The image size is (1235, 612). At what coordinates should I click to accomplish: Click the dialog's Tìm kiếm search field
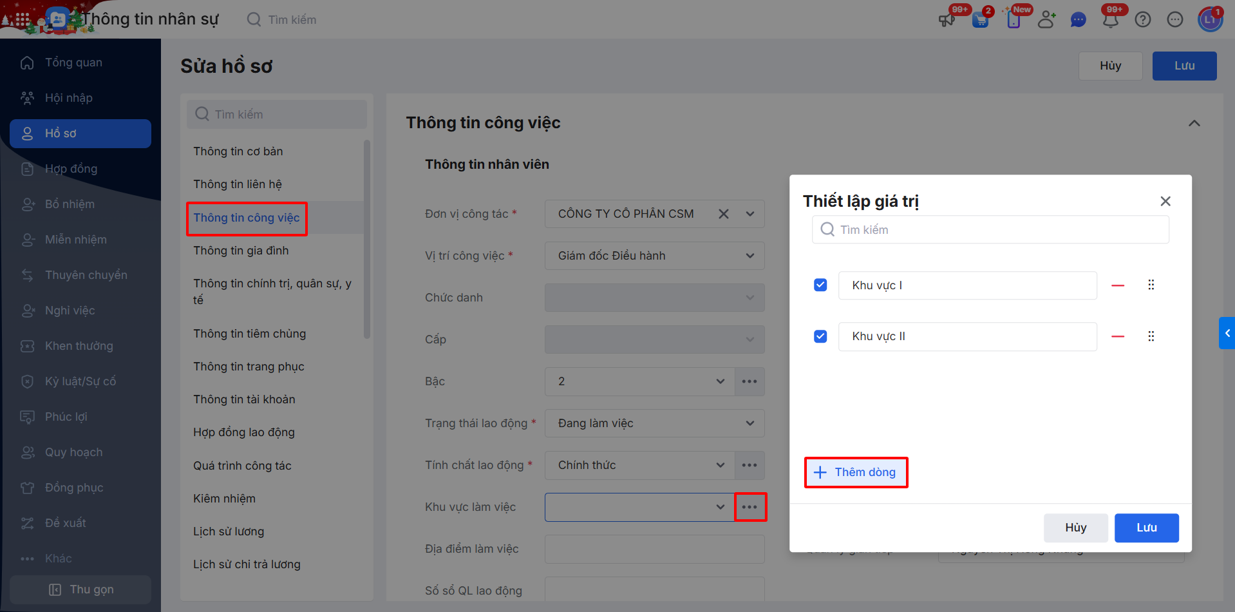[x=990, y=230]
